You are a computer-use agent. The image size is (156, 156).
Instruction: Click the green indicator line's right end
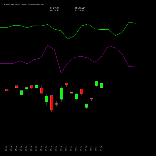(x=135, y=23)
